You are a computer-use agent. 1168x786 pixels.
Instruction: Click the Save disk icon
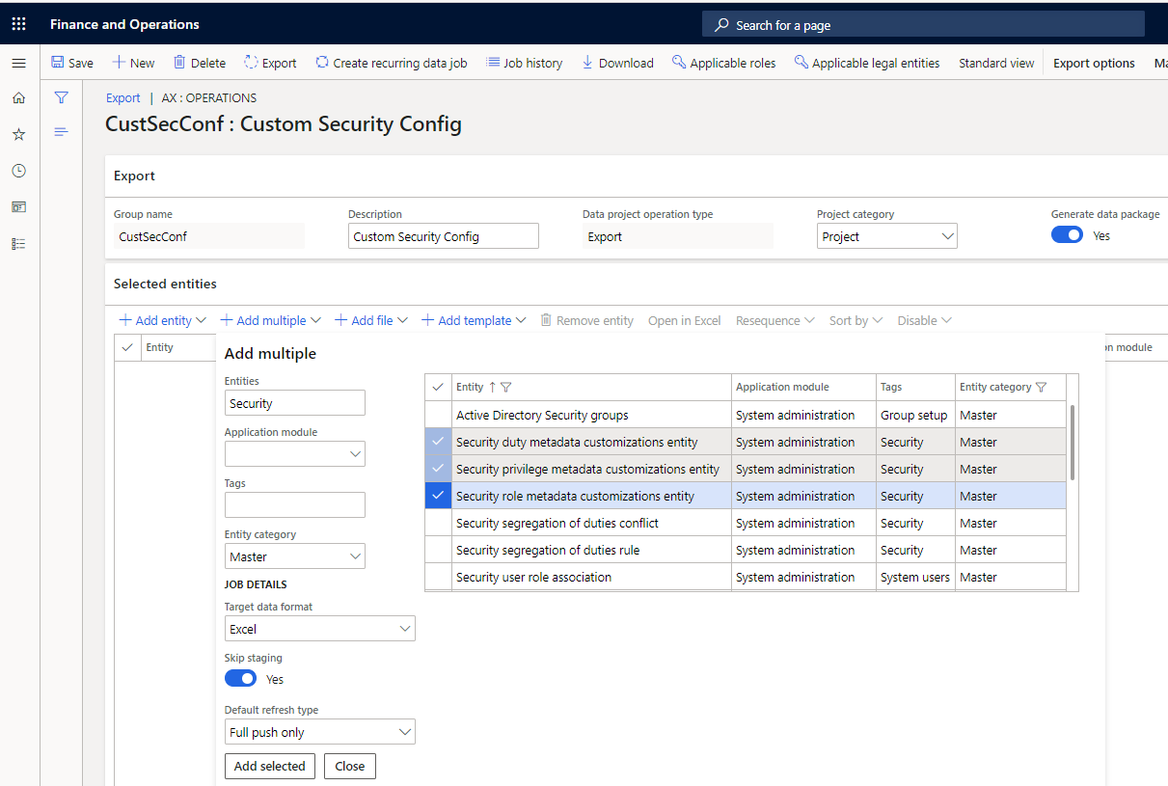click(x=58, y=63)
